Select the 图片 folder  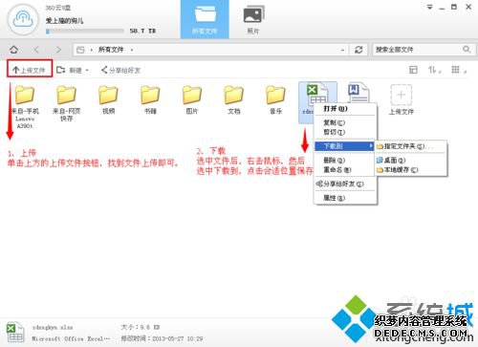(x=192, y=99)
